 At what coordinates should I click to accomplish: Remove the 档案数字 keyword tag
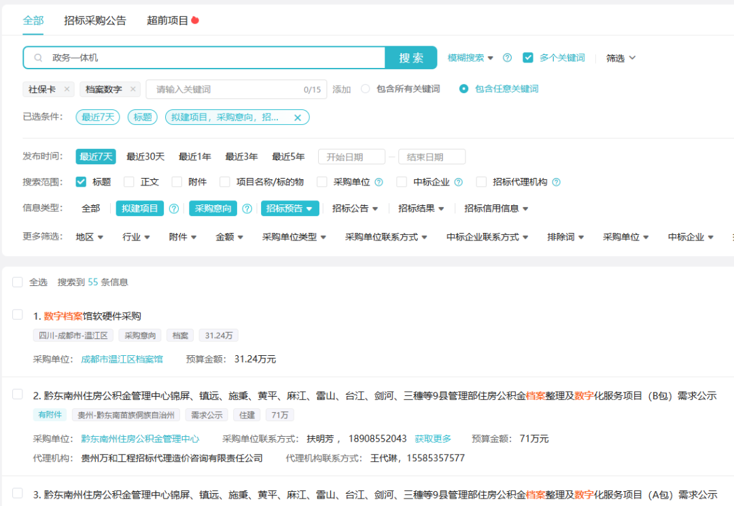click(133, 89)
